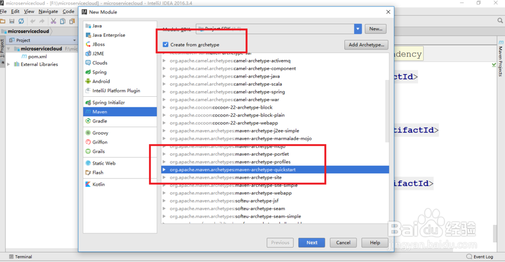Screen dimensions: 505x262
Task: Open Code menu
Action: click(x=68, y=12)
